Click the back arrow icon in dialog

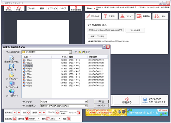76,52
